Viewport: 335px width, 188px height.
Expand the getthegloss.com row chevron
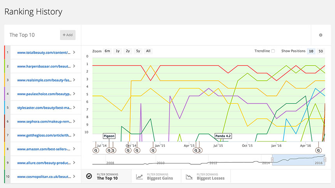click(74, 135)
